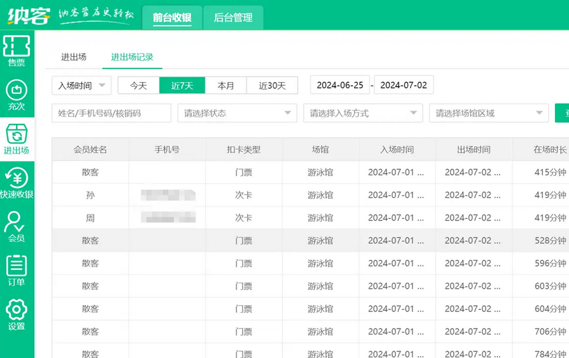
Task: Click the 入场时间 column header
Action: (397, 149)
